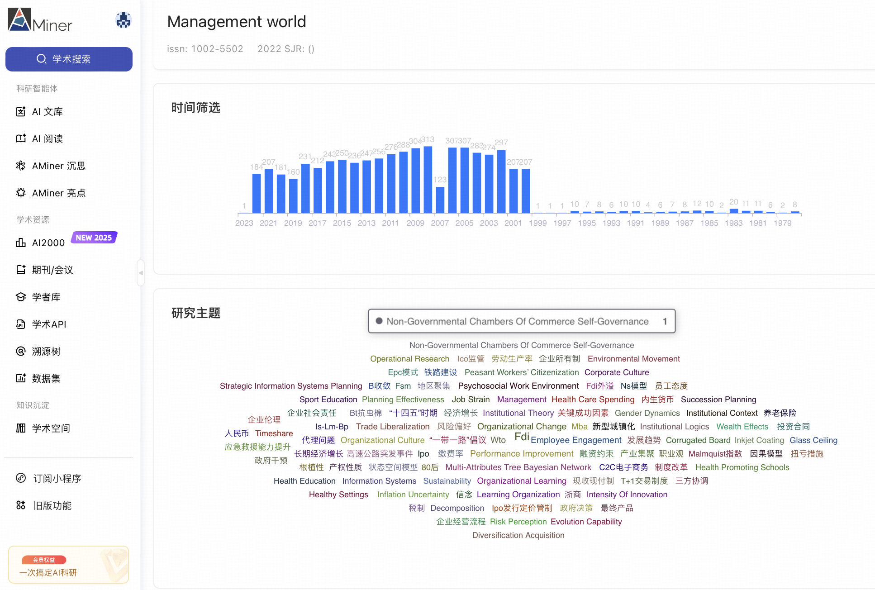
Task: Click the AI2000 chart icon
Action: pos(21,243)
